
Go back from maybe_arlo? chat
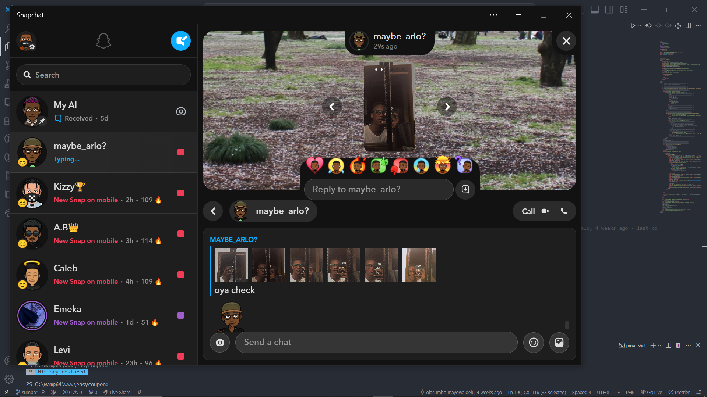pos(213,211)
